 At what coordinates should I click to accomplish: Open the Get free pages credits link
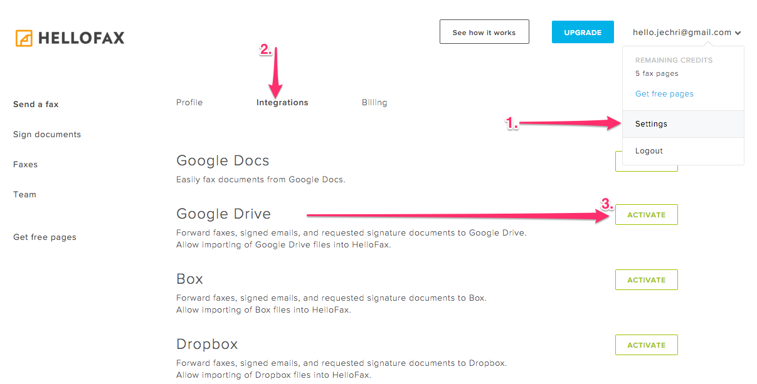(x=664, y=94)
